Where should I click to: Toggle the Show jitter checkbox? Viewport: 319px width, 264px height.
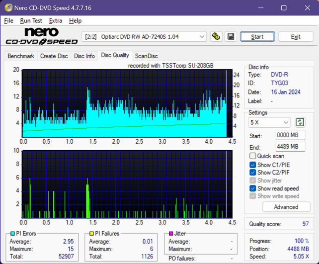[x=253, y=180]
